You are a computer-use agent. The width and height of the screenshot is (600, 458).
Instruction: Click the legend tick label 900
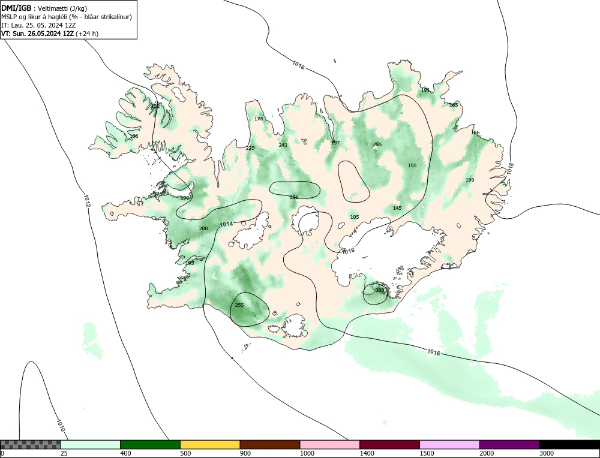pyautogui.click(x=245, y=454)
